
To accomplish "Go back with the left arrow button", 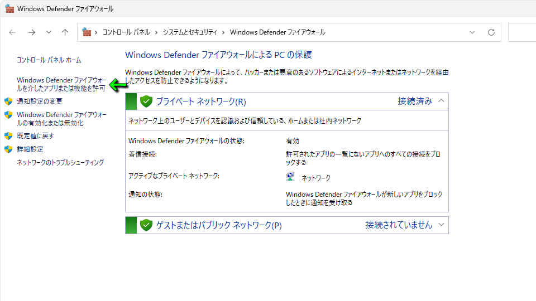I will tap(12, 32).
